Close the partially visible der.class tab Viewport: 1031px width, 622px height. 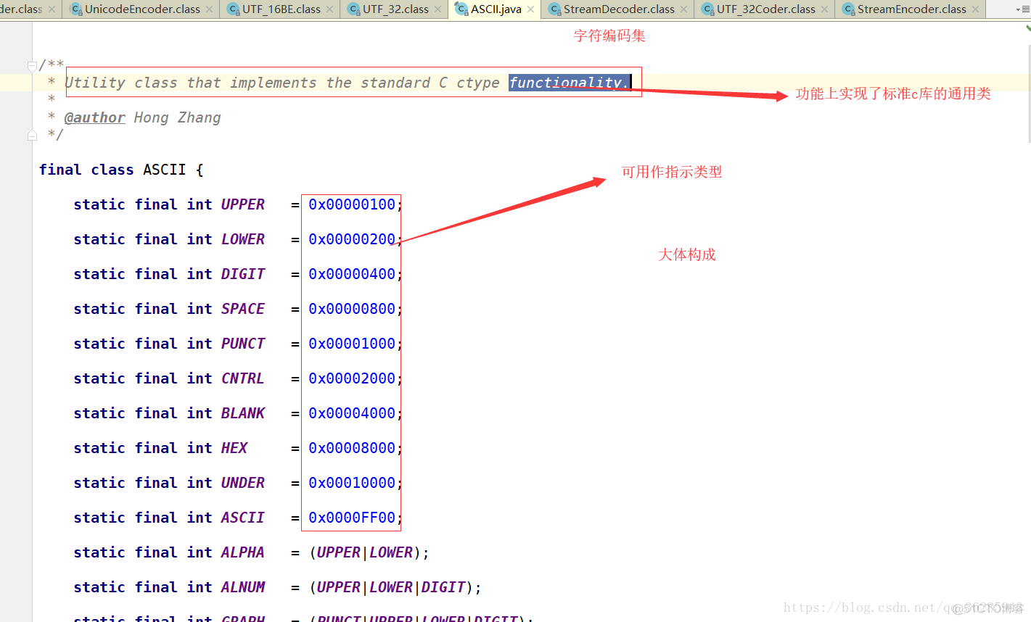point(52,9)
